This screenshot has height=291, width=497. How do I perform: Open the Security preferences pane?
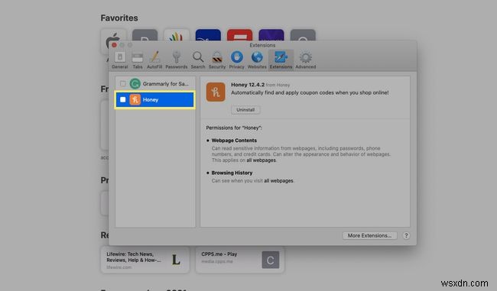point(217,60)
